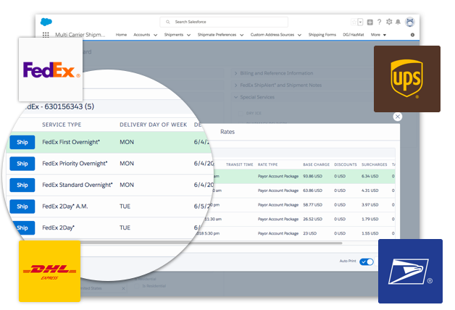Open the help question mark icon
Image resolution: width=455 pixels, height=310 pixels.
379,22
